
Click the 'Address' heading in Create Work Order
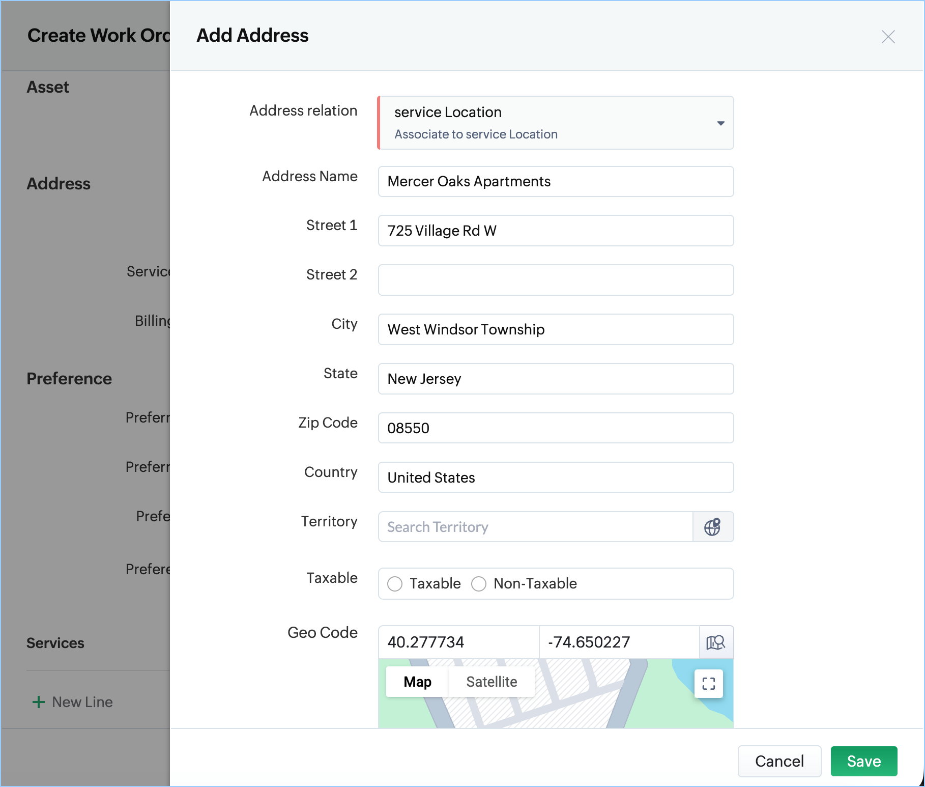(x=59, y=184)
